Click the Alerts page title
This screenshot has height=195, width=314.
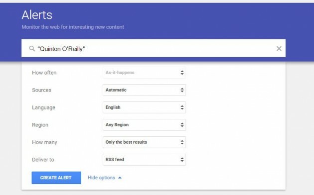coord(37,15)
